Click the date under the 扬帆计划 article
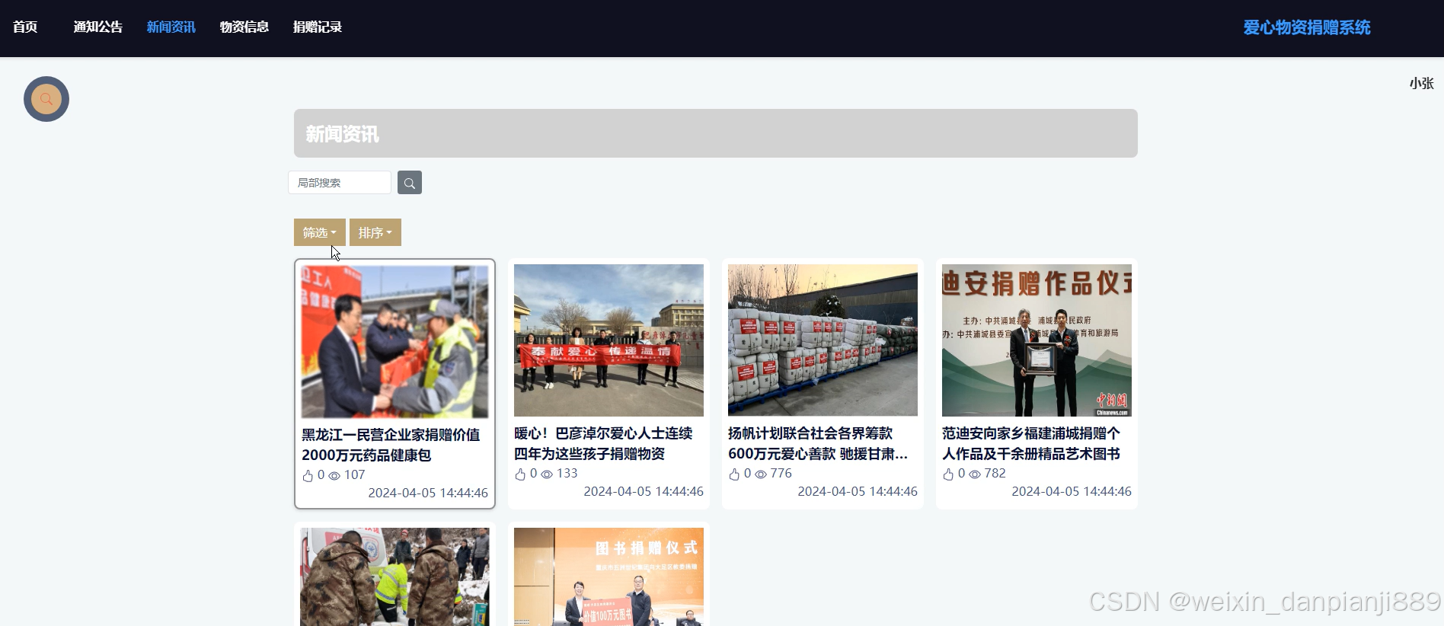Image resolution: width=1444 pixels, height=626 pixels. pyautogui.click(x=858, y=492)
